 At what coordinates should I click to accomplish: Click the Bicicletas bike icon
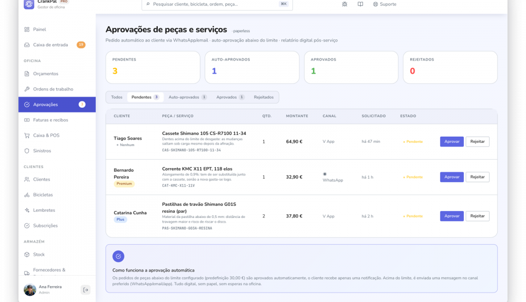27,195
